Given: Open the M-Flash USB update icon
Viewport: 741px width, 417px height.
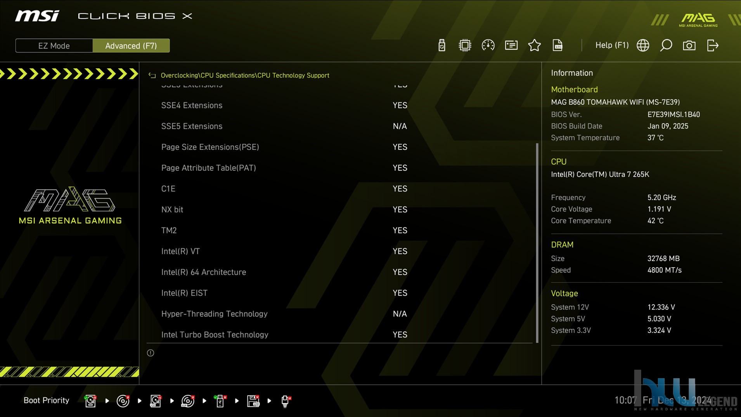Looking at the screenshot, I should [441, 45].
